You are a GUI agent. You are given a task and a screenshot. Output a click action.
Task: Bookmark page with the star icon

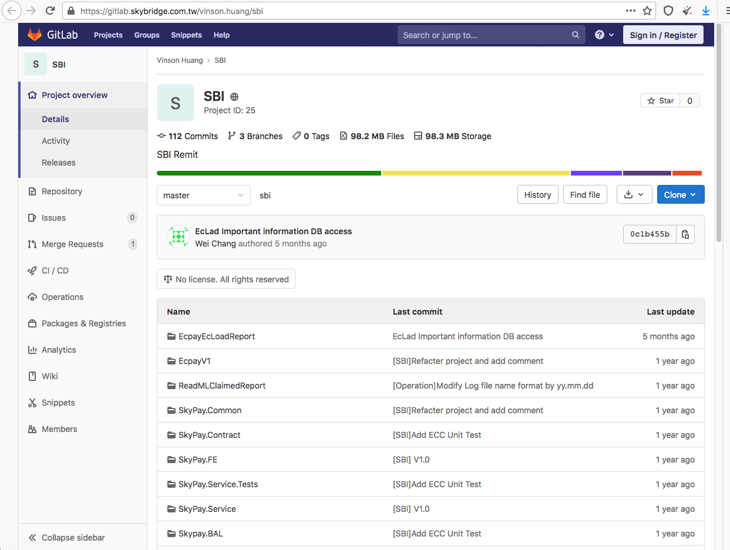tap(647, 11)
